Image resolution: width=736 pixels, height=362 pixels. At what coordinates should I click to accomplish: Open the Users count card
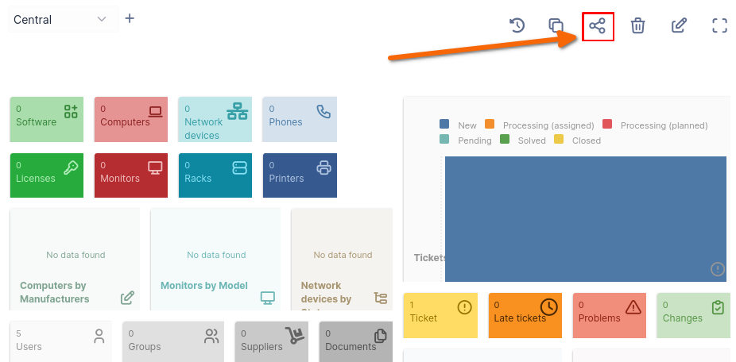click(61, 341)
